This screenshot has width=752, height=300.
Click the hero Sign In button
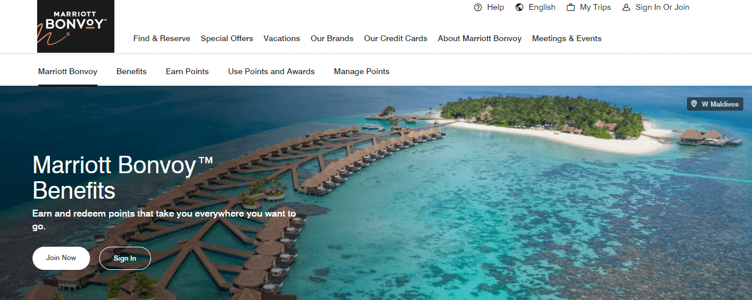[x=125, y=258]
